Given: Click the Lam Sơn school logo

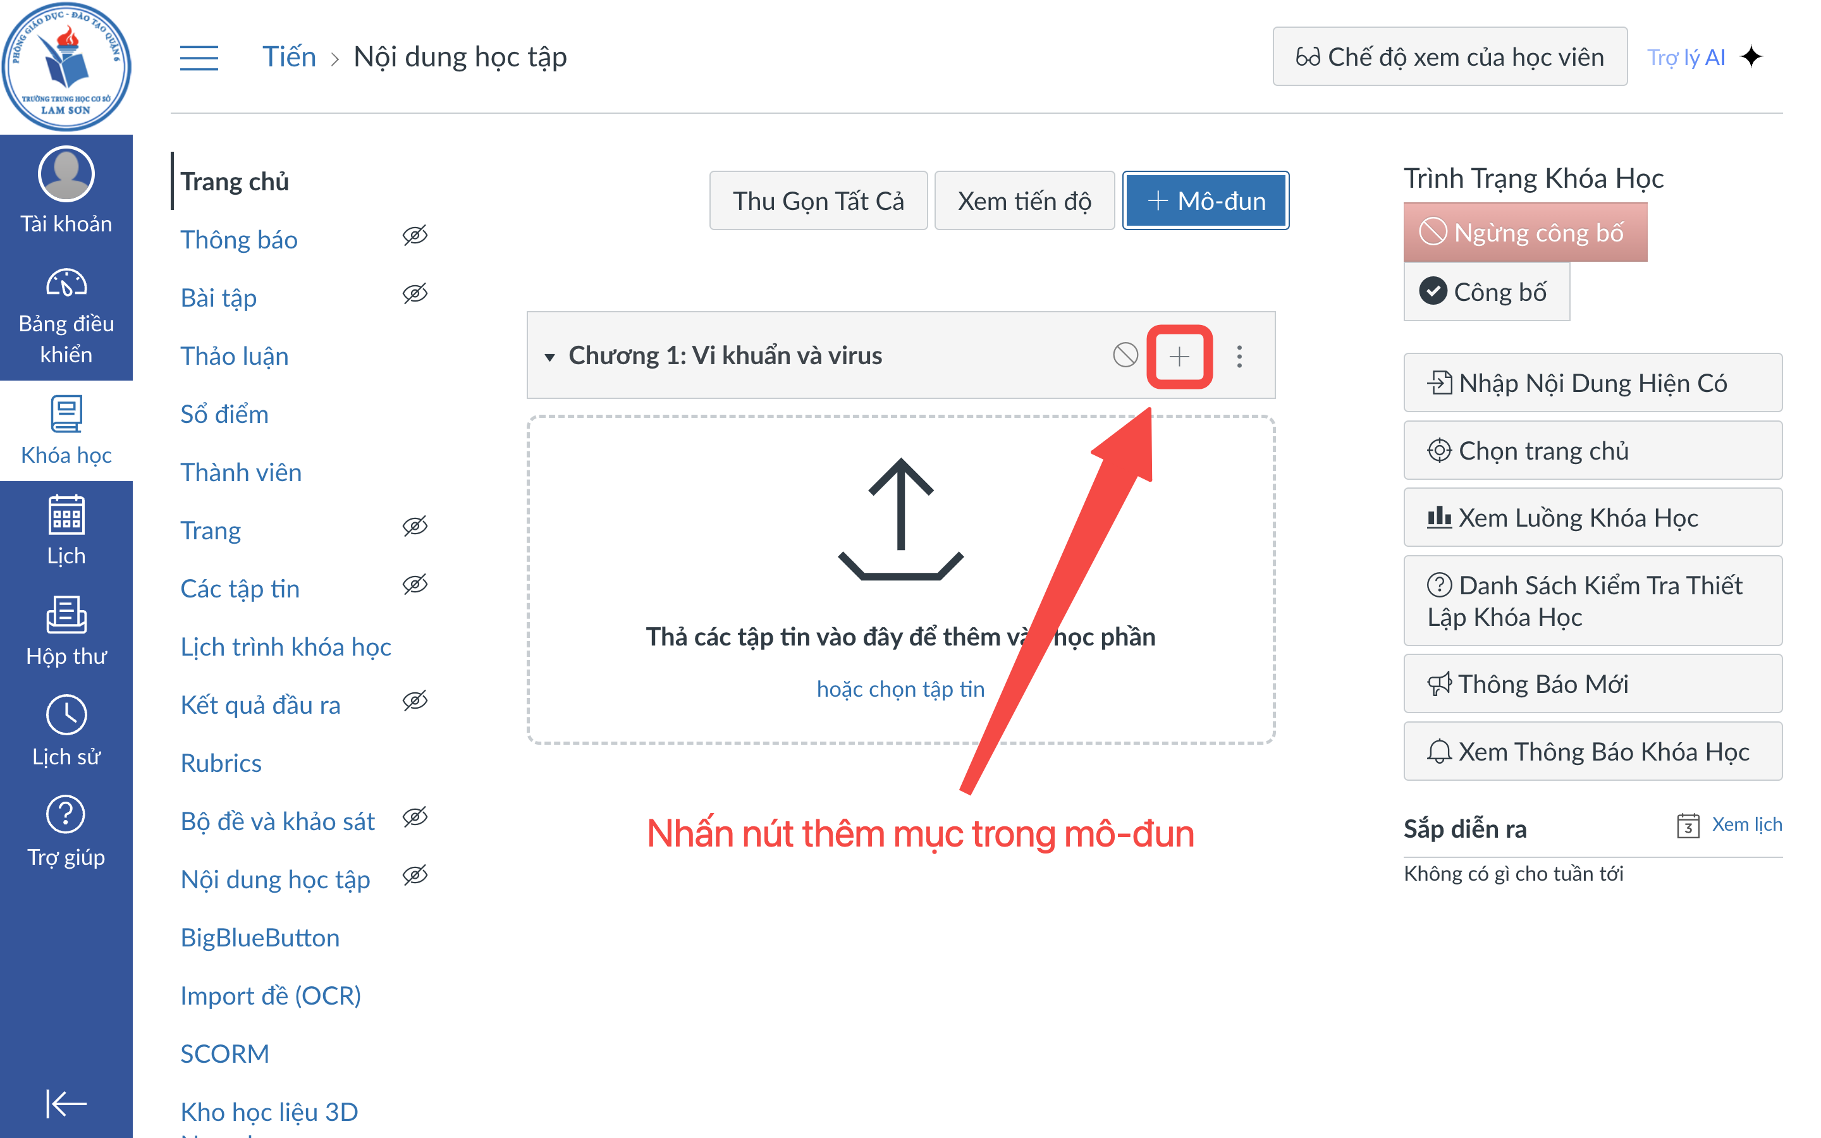Looking at the screenshot, I should click(x=66, y=66).
